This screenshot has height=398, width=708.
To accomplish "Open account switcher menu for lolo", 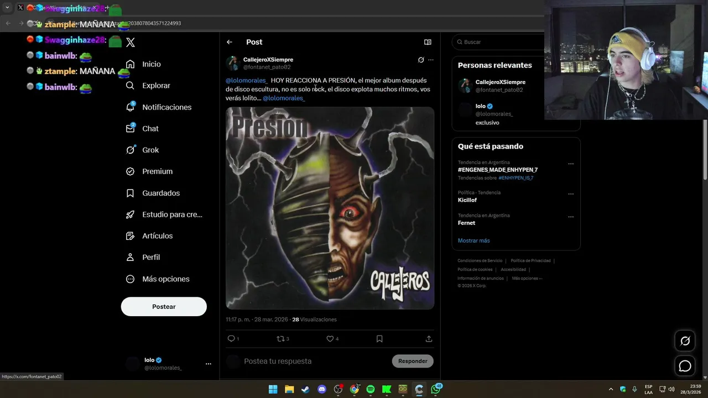I will click(208, 364).
